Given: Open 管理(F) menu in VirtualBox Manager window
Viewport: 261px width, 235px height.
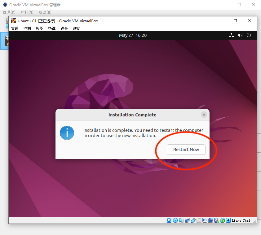Looking at the screenshot, I should click(9, 12).
